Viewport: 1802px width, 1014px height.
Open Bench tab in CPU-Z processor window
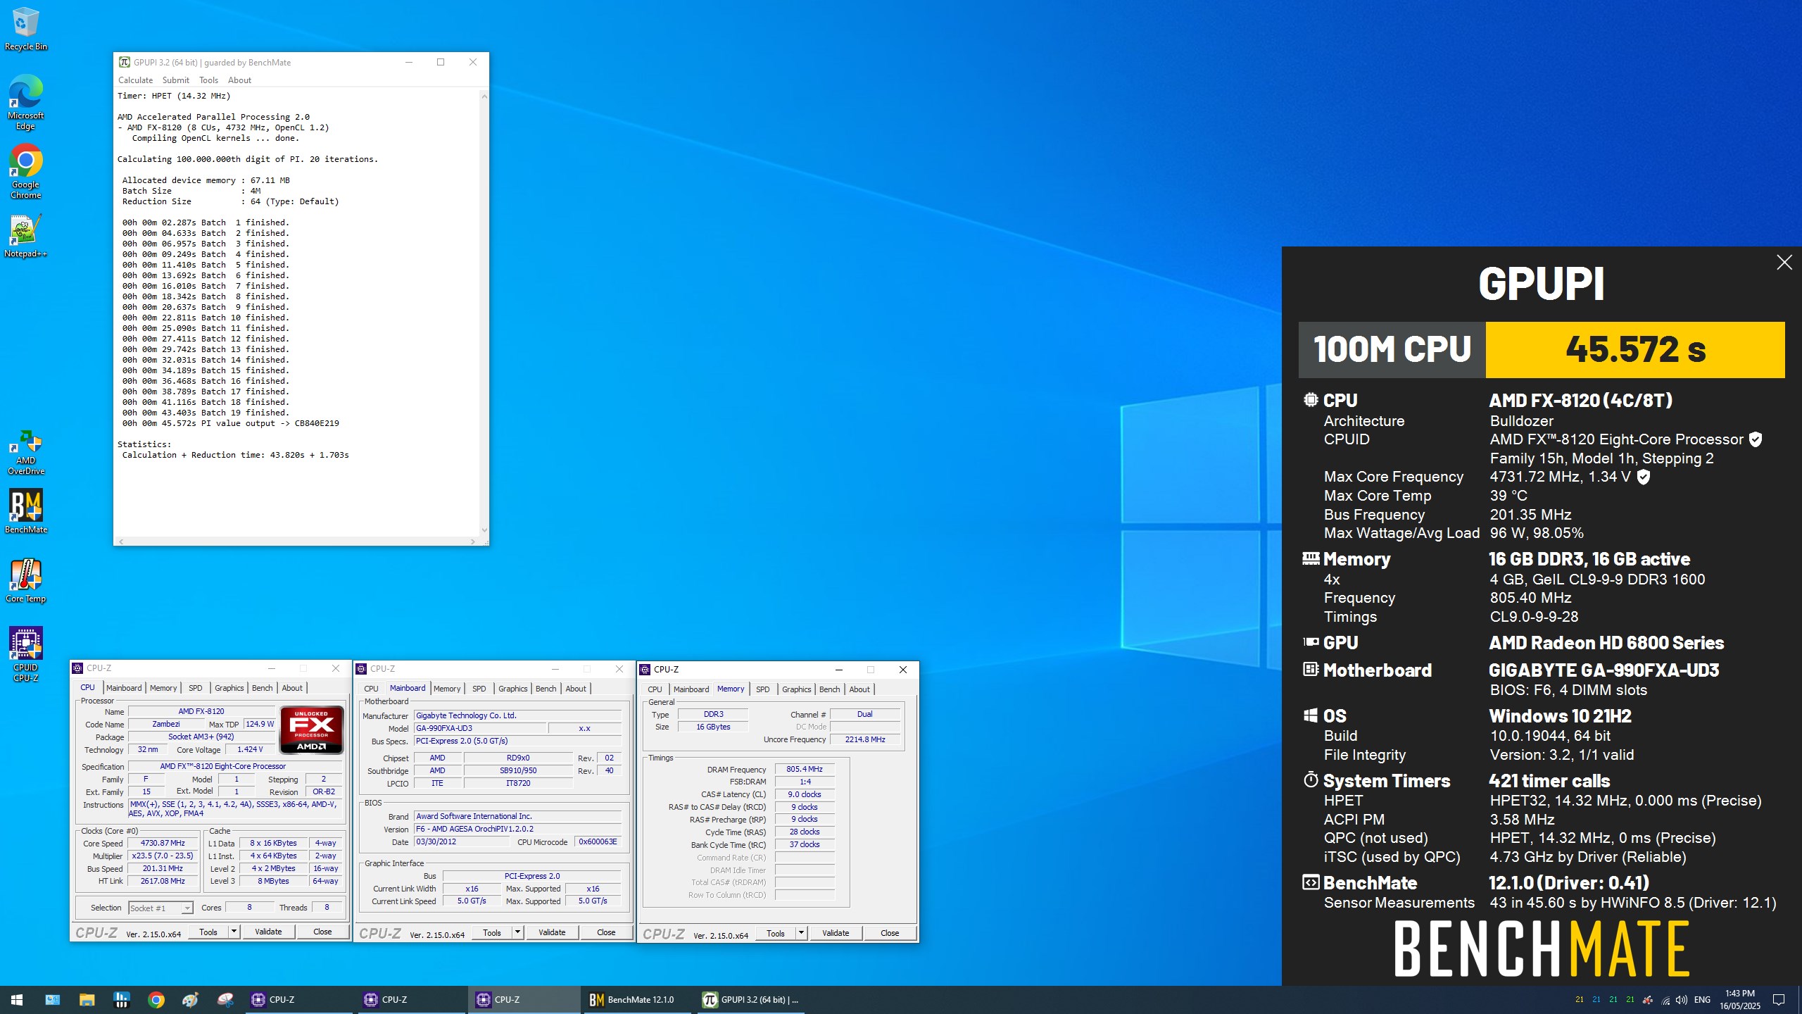click(262, 688)
